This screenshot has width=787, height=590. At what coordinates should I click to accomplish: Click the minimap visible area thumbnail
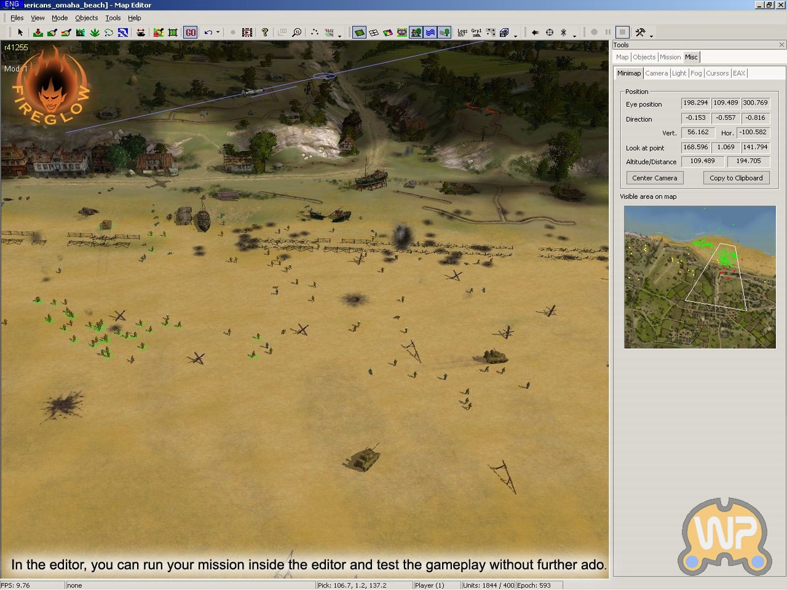(x=700, y=277)
